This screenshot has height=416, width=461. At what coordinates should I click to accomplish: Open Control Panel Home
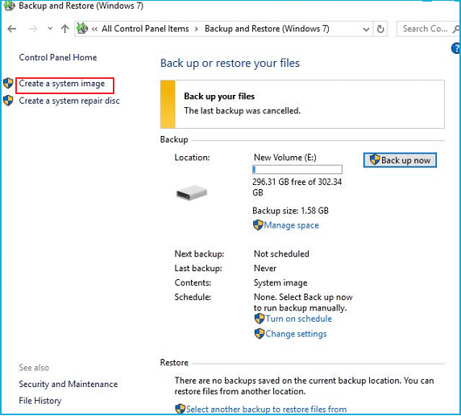[x=58, y=57]
